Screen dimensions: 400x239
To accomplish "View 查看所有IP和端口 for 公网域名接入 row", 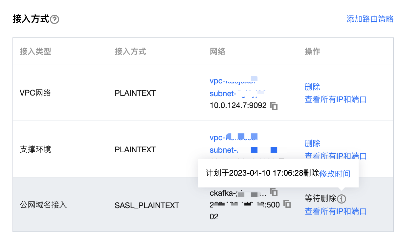I will (336, 211).
